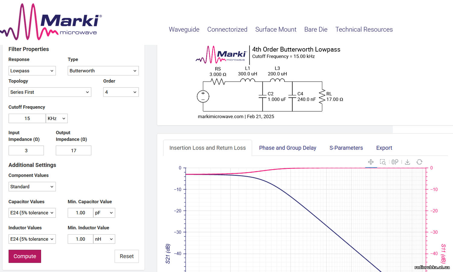Click the 'S21 (dB)' axis label
The width and height of the screenshot is (453, 272).
click(x=168, y=254)
